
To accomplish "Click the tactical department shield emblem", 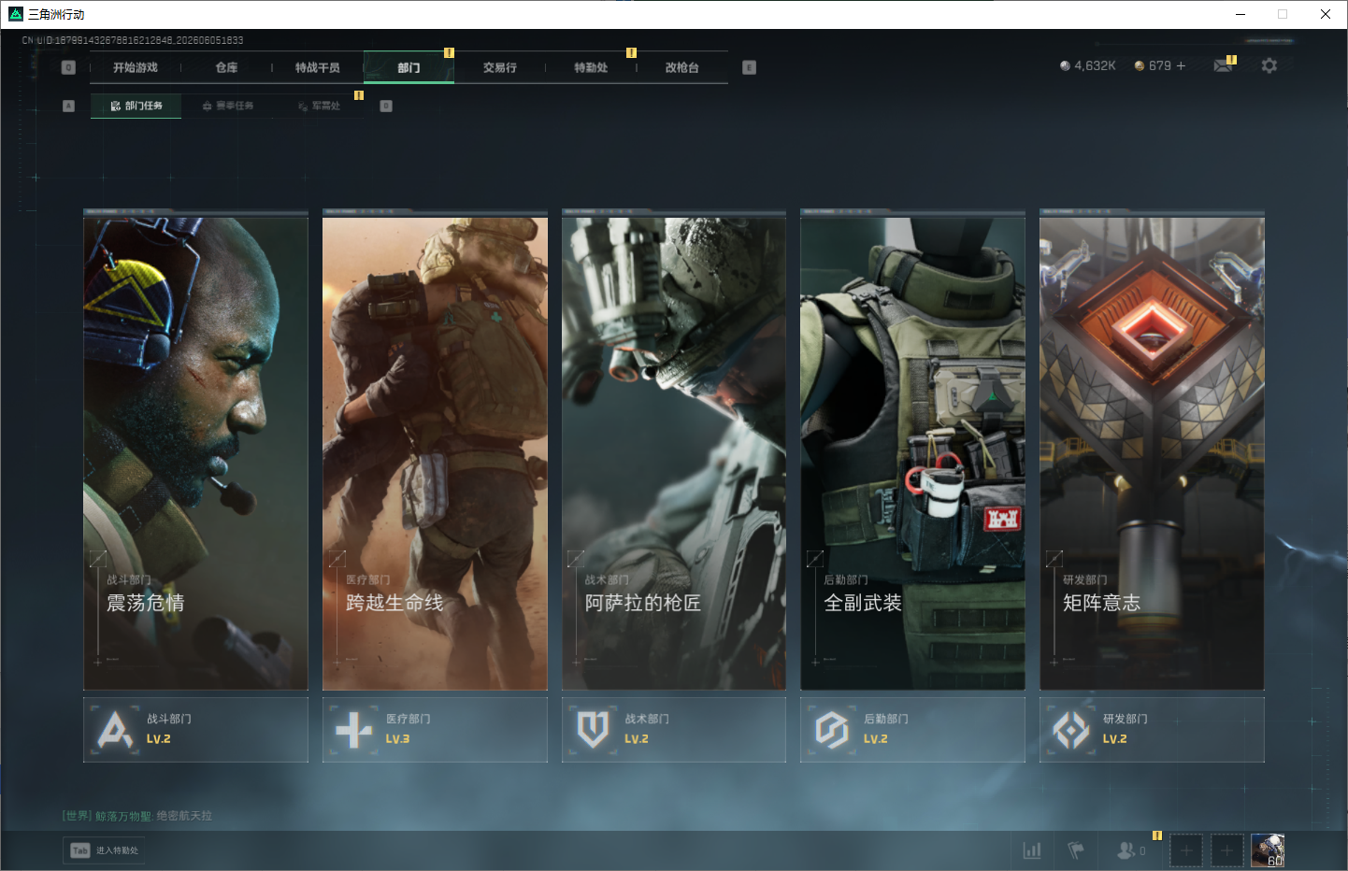I will [593, 730].
